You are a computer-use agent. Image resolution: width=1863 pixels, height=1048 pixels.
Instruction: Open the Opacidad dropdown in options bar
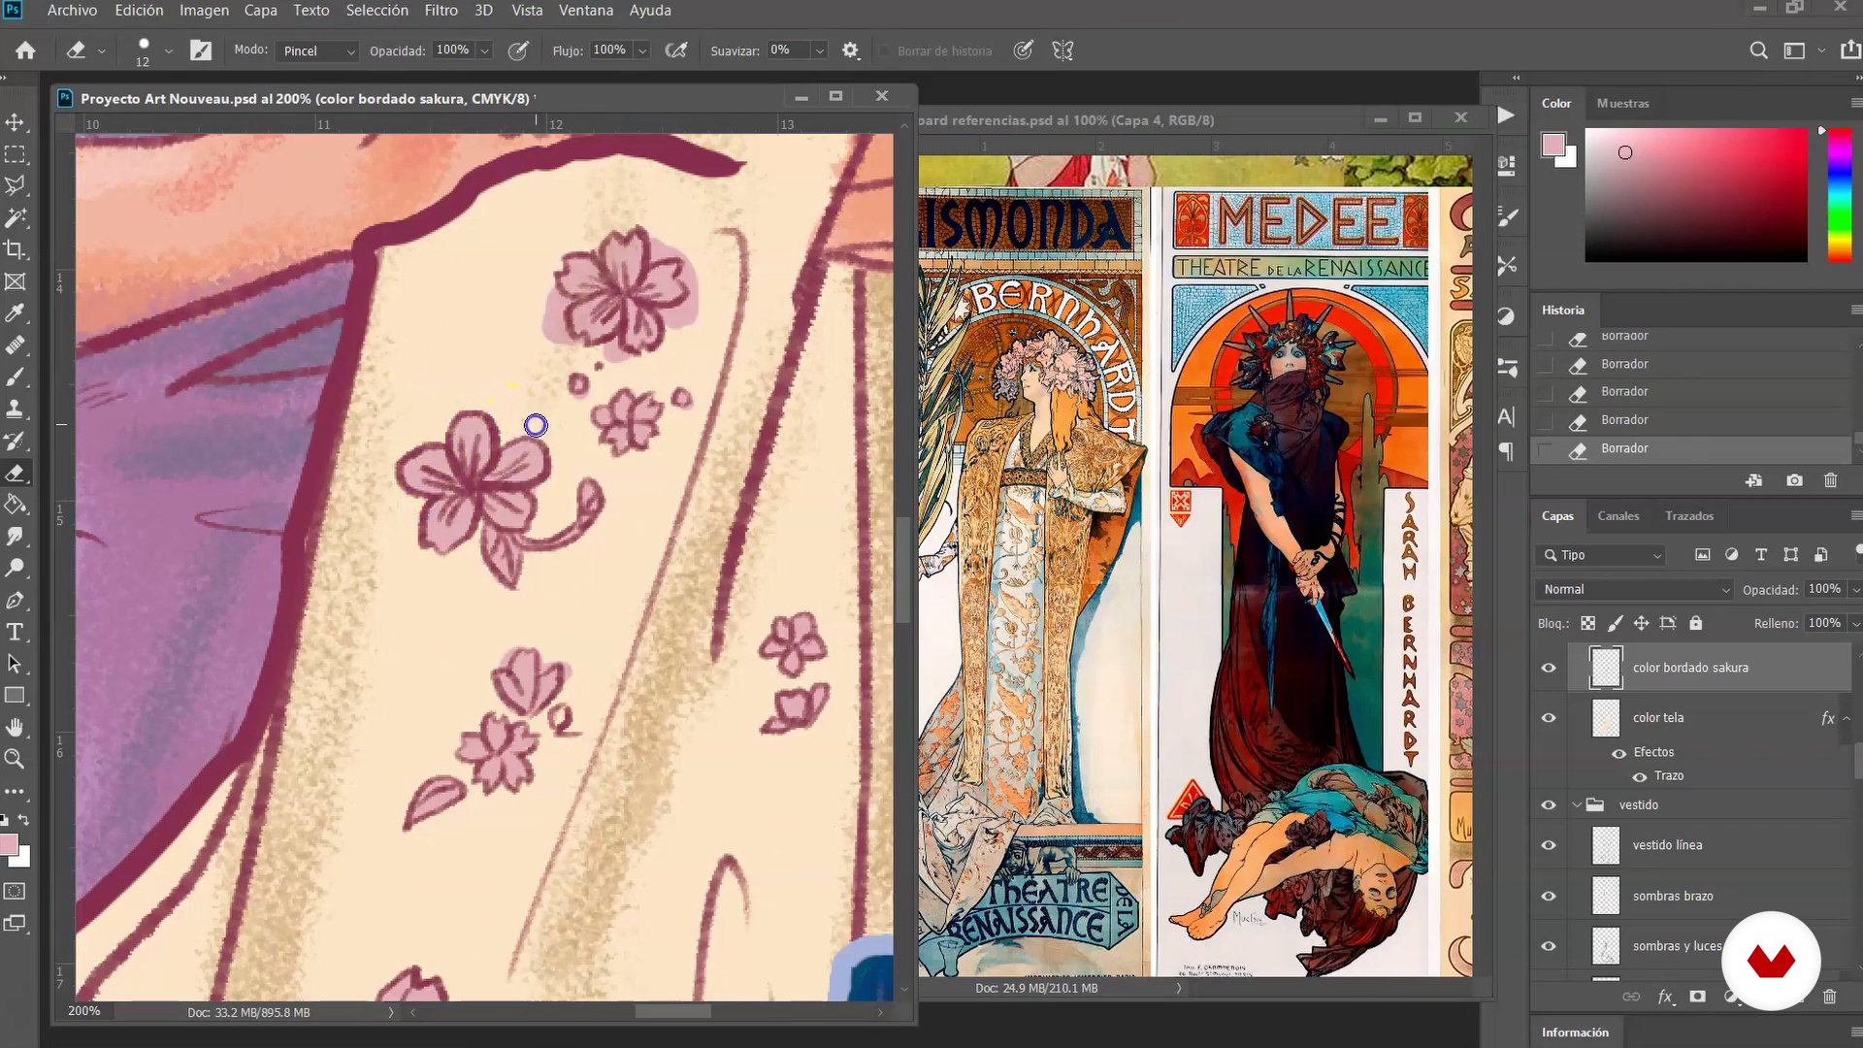pos(485,50)
